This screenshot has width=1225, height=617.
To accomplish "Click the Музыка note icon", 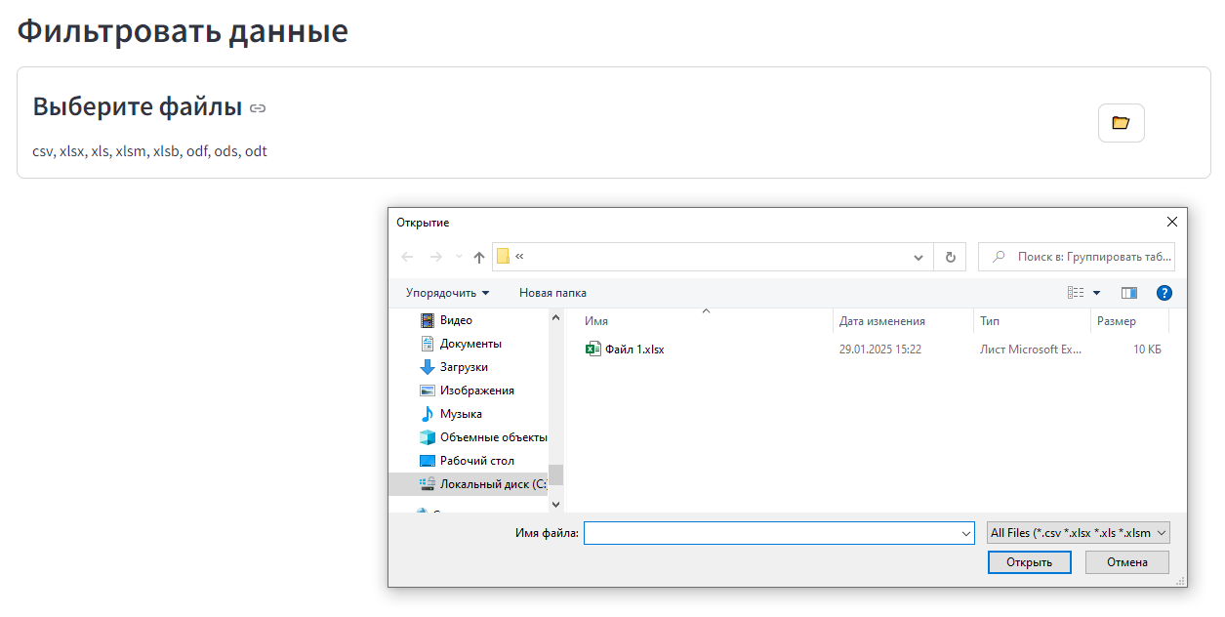I will pos(427,414).
